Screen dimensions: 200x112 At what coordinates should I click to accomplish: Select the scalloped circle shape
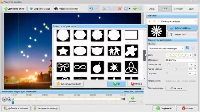[114, 35]
